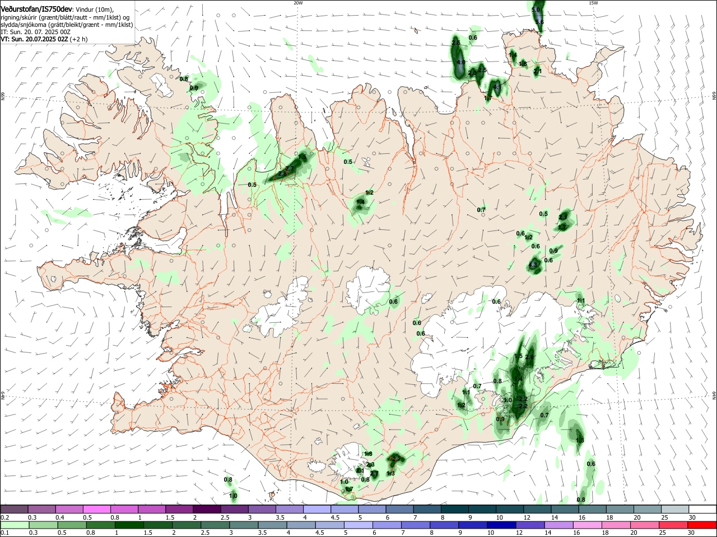The height and width of the screenshot is (537, 717).
Task: Click the 4.0 precipitation value offshore in the north
Action: click(461, 62)
